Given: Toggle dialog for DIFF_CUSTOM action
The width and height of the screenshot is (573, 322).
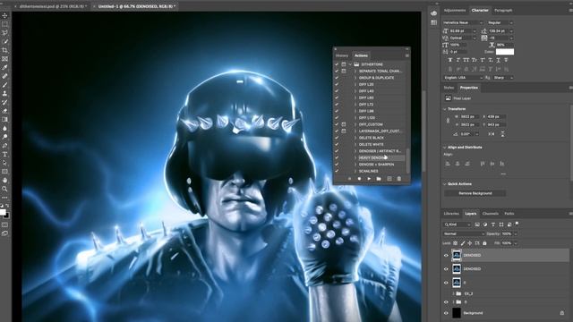Looking at the screenshot, I should (x=344, y=124).
